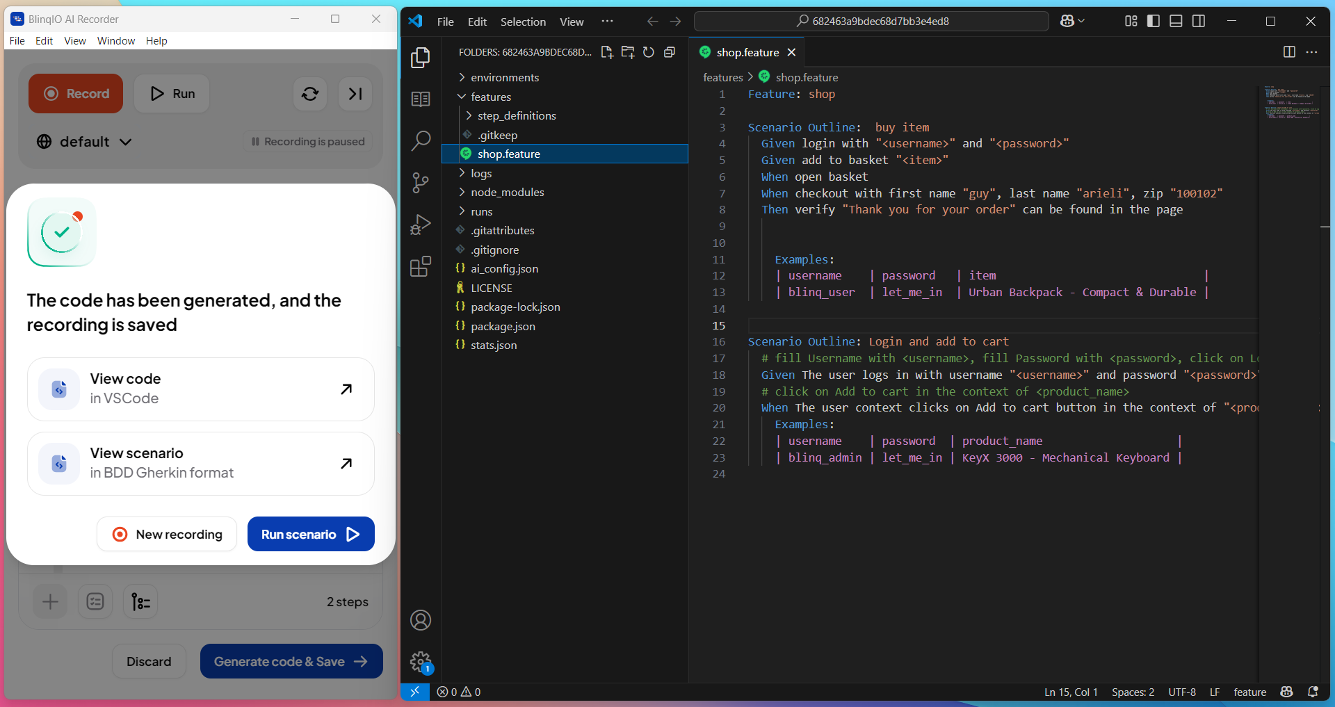This screenshot has height=707, width=1335.
Task: Click the editor minimap preview
Action: tap(1290, 103)
